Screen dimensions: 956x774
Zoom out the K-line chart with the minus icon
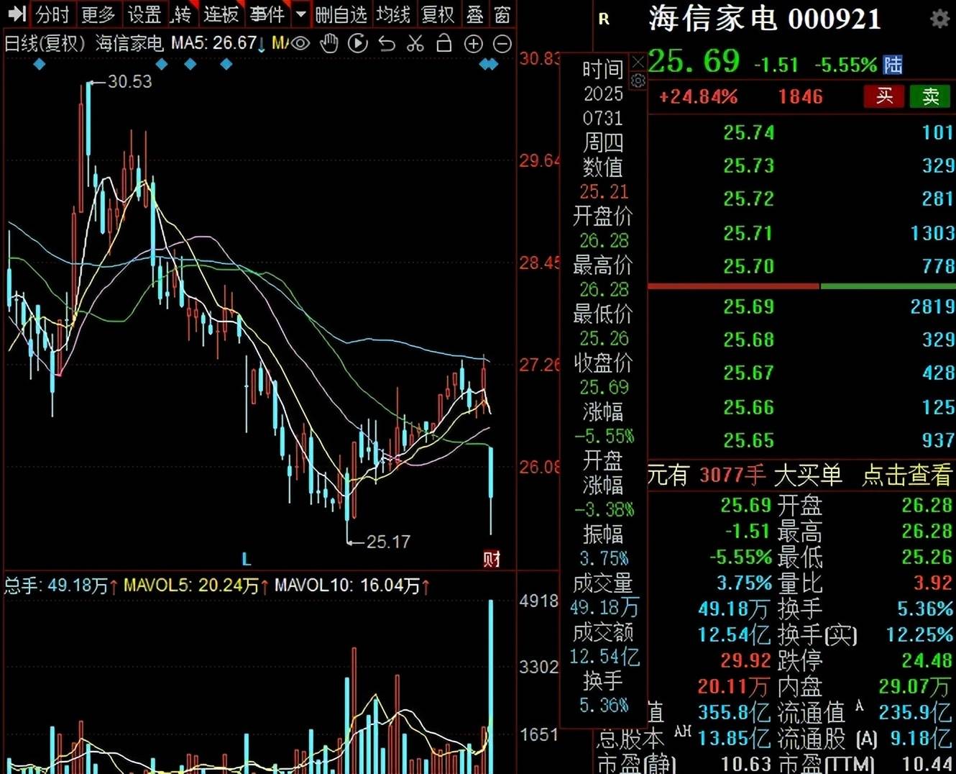coord(502,44)
